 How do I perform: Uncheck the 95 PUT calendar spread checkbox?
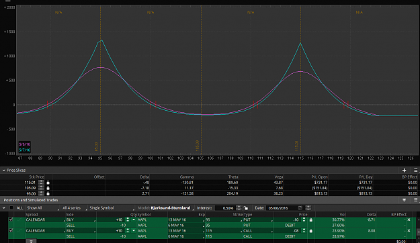pos(11,220)
